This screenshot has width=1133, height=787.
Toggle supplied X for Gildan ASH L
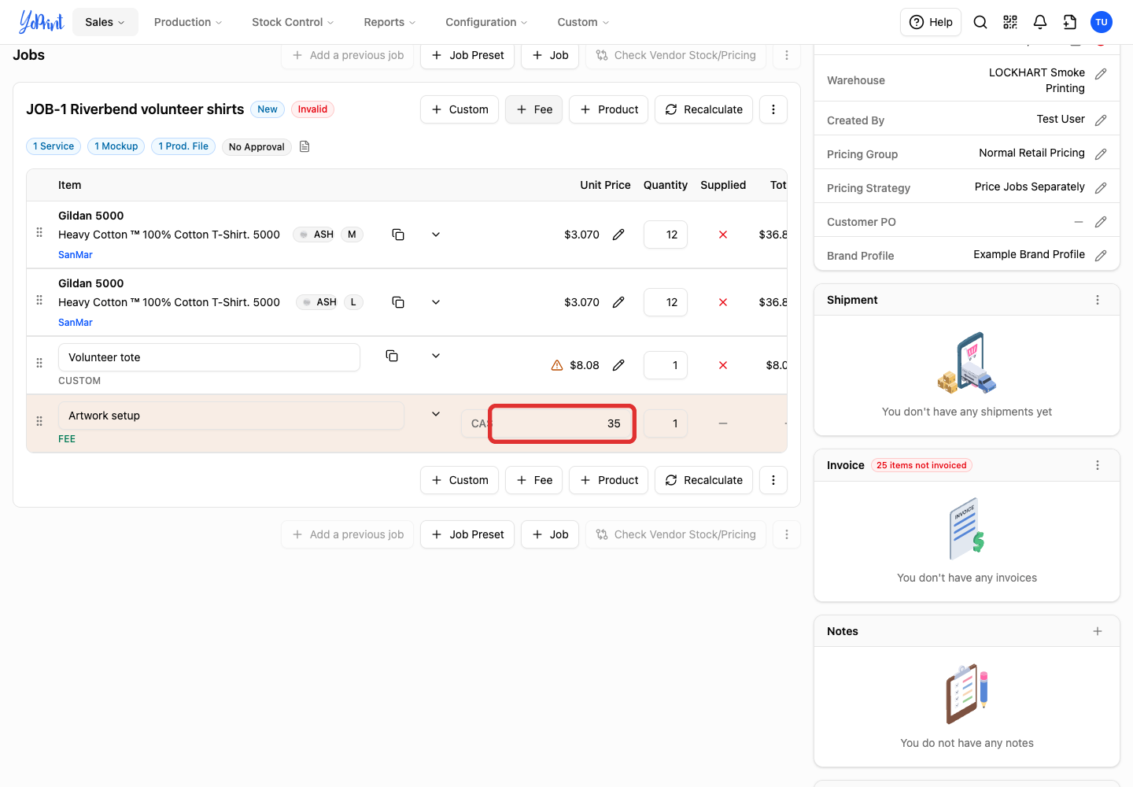point(723,302)
